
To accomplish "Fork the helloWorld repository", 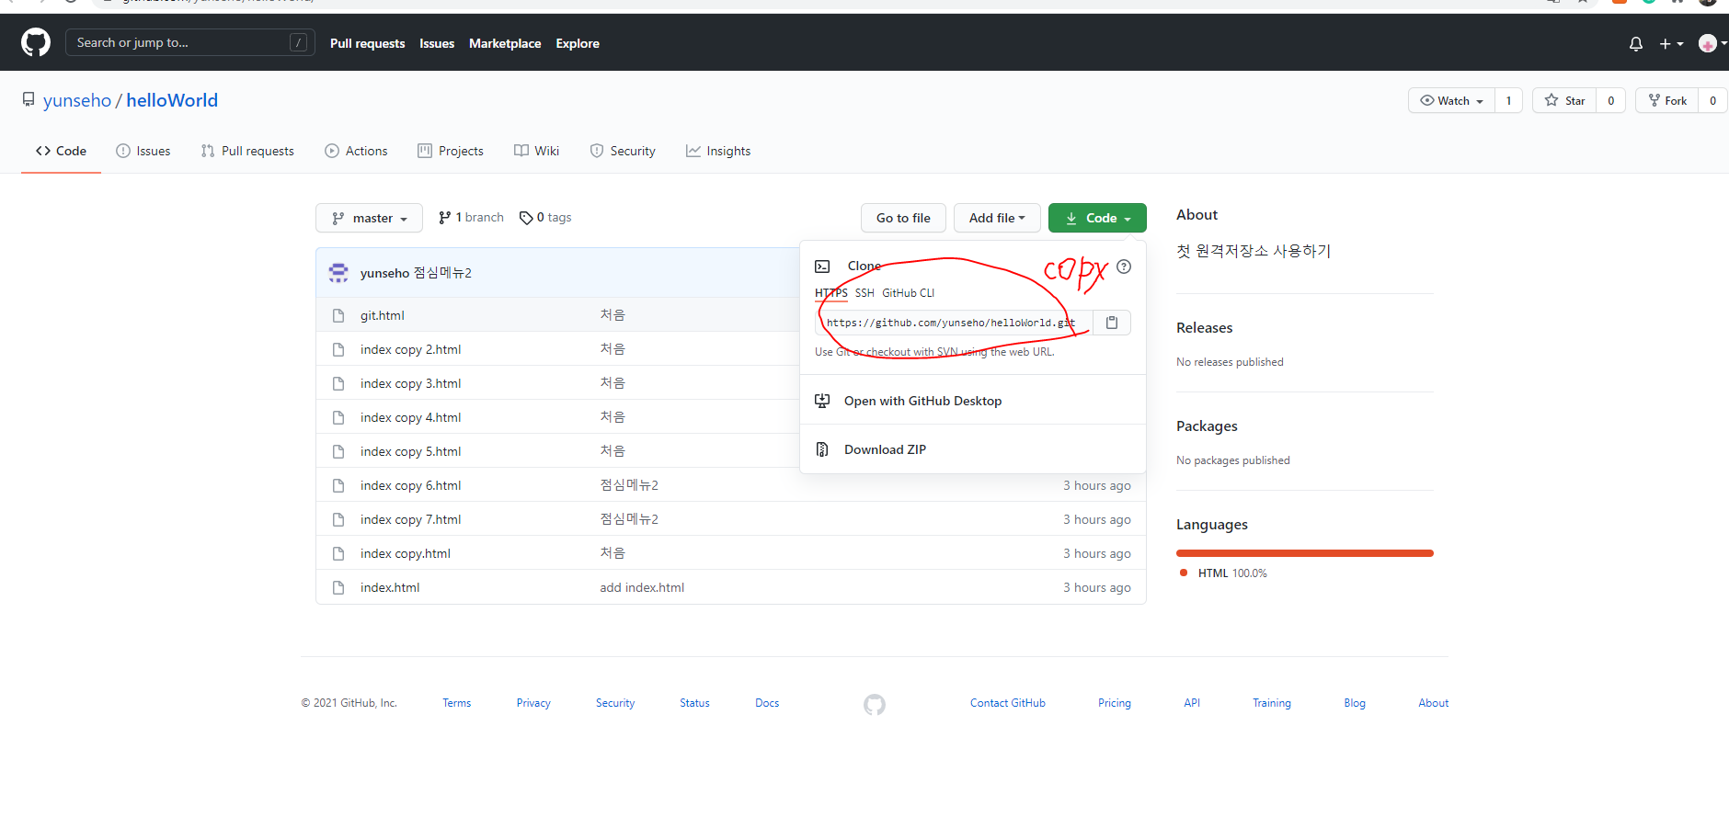I will click(1666, 100).
